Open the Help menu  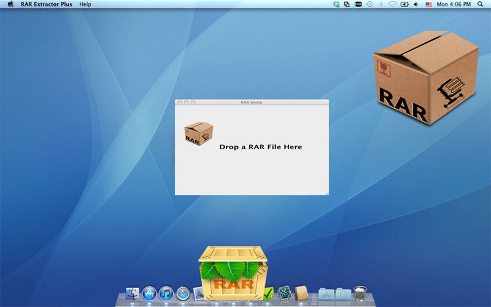[x=85, y=4]
